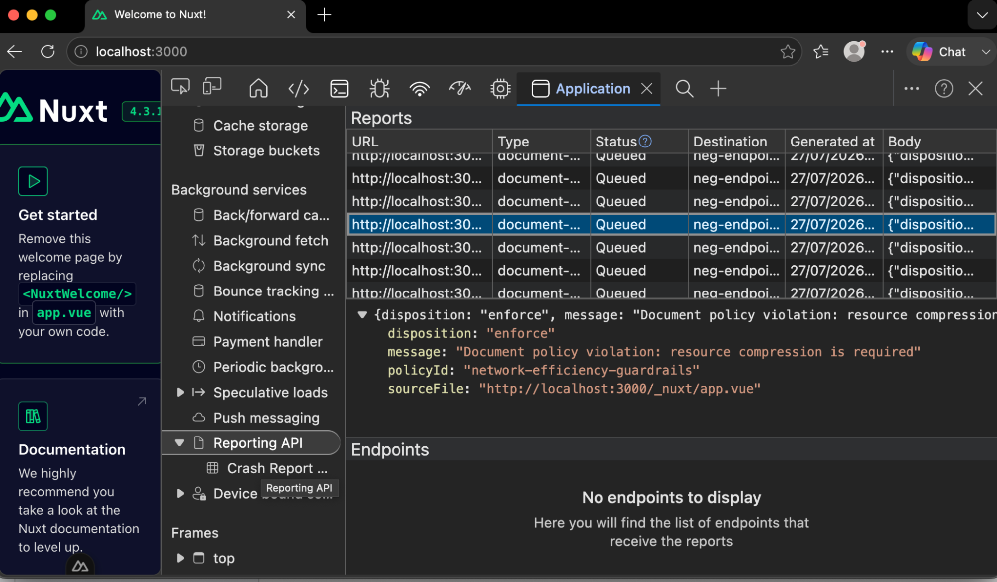The width and height of the screenshot is (997, 582).
Task: Click the Nuxt Get started play icon
Action: point(33,181)
